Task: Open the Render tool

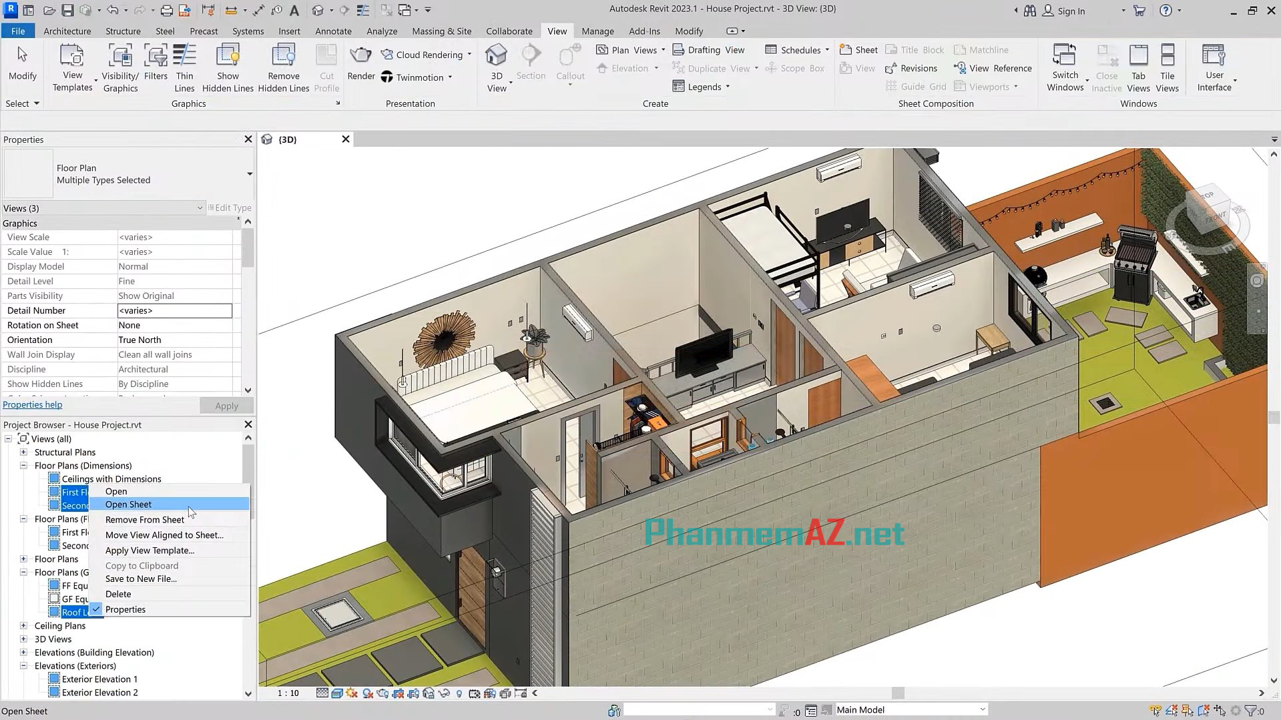Action: tap(360, 65)
